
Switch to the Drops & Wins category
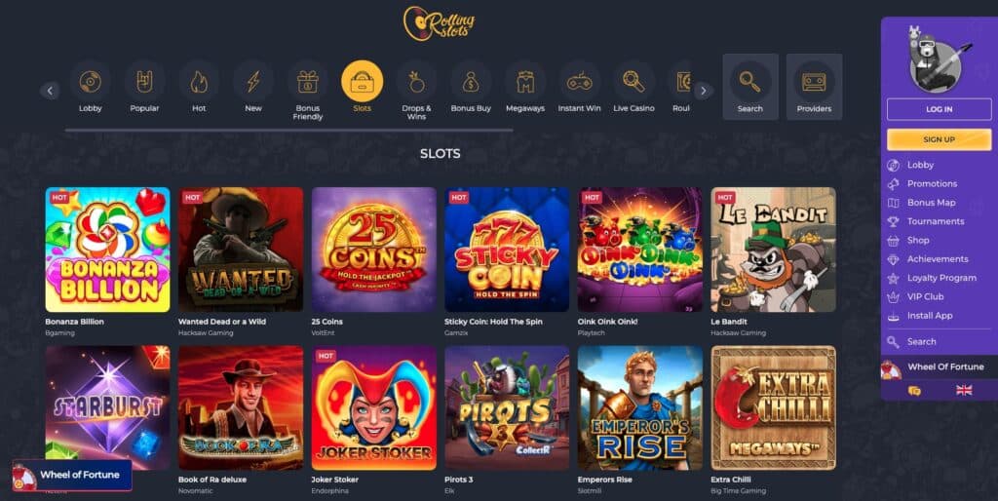coord(416,82)
